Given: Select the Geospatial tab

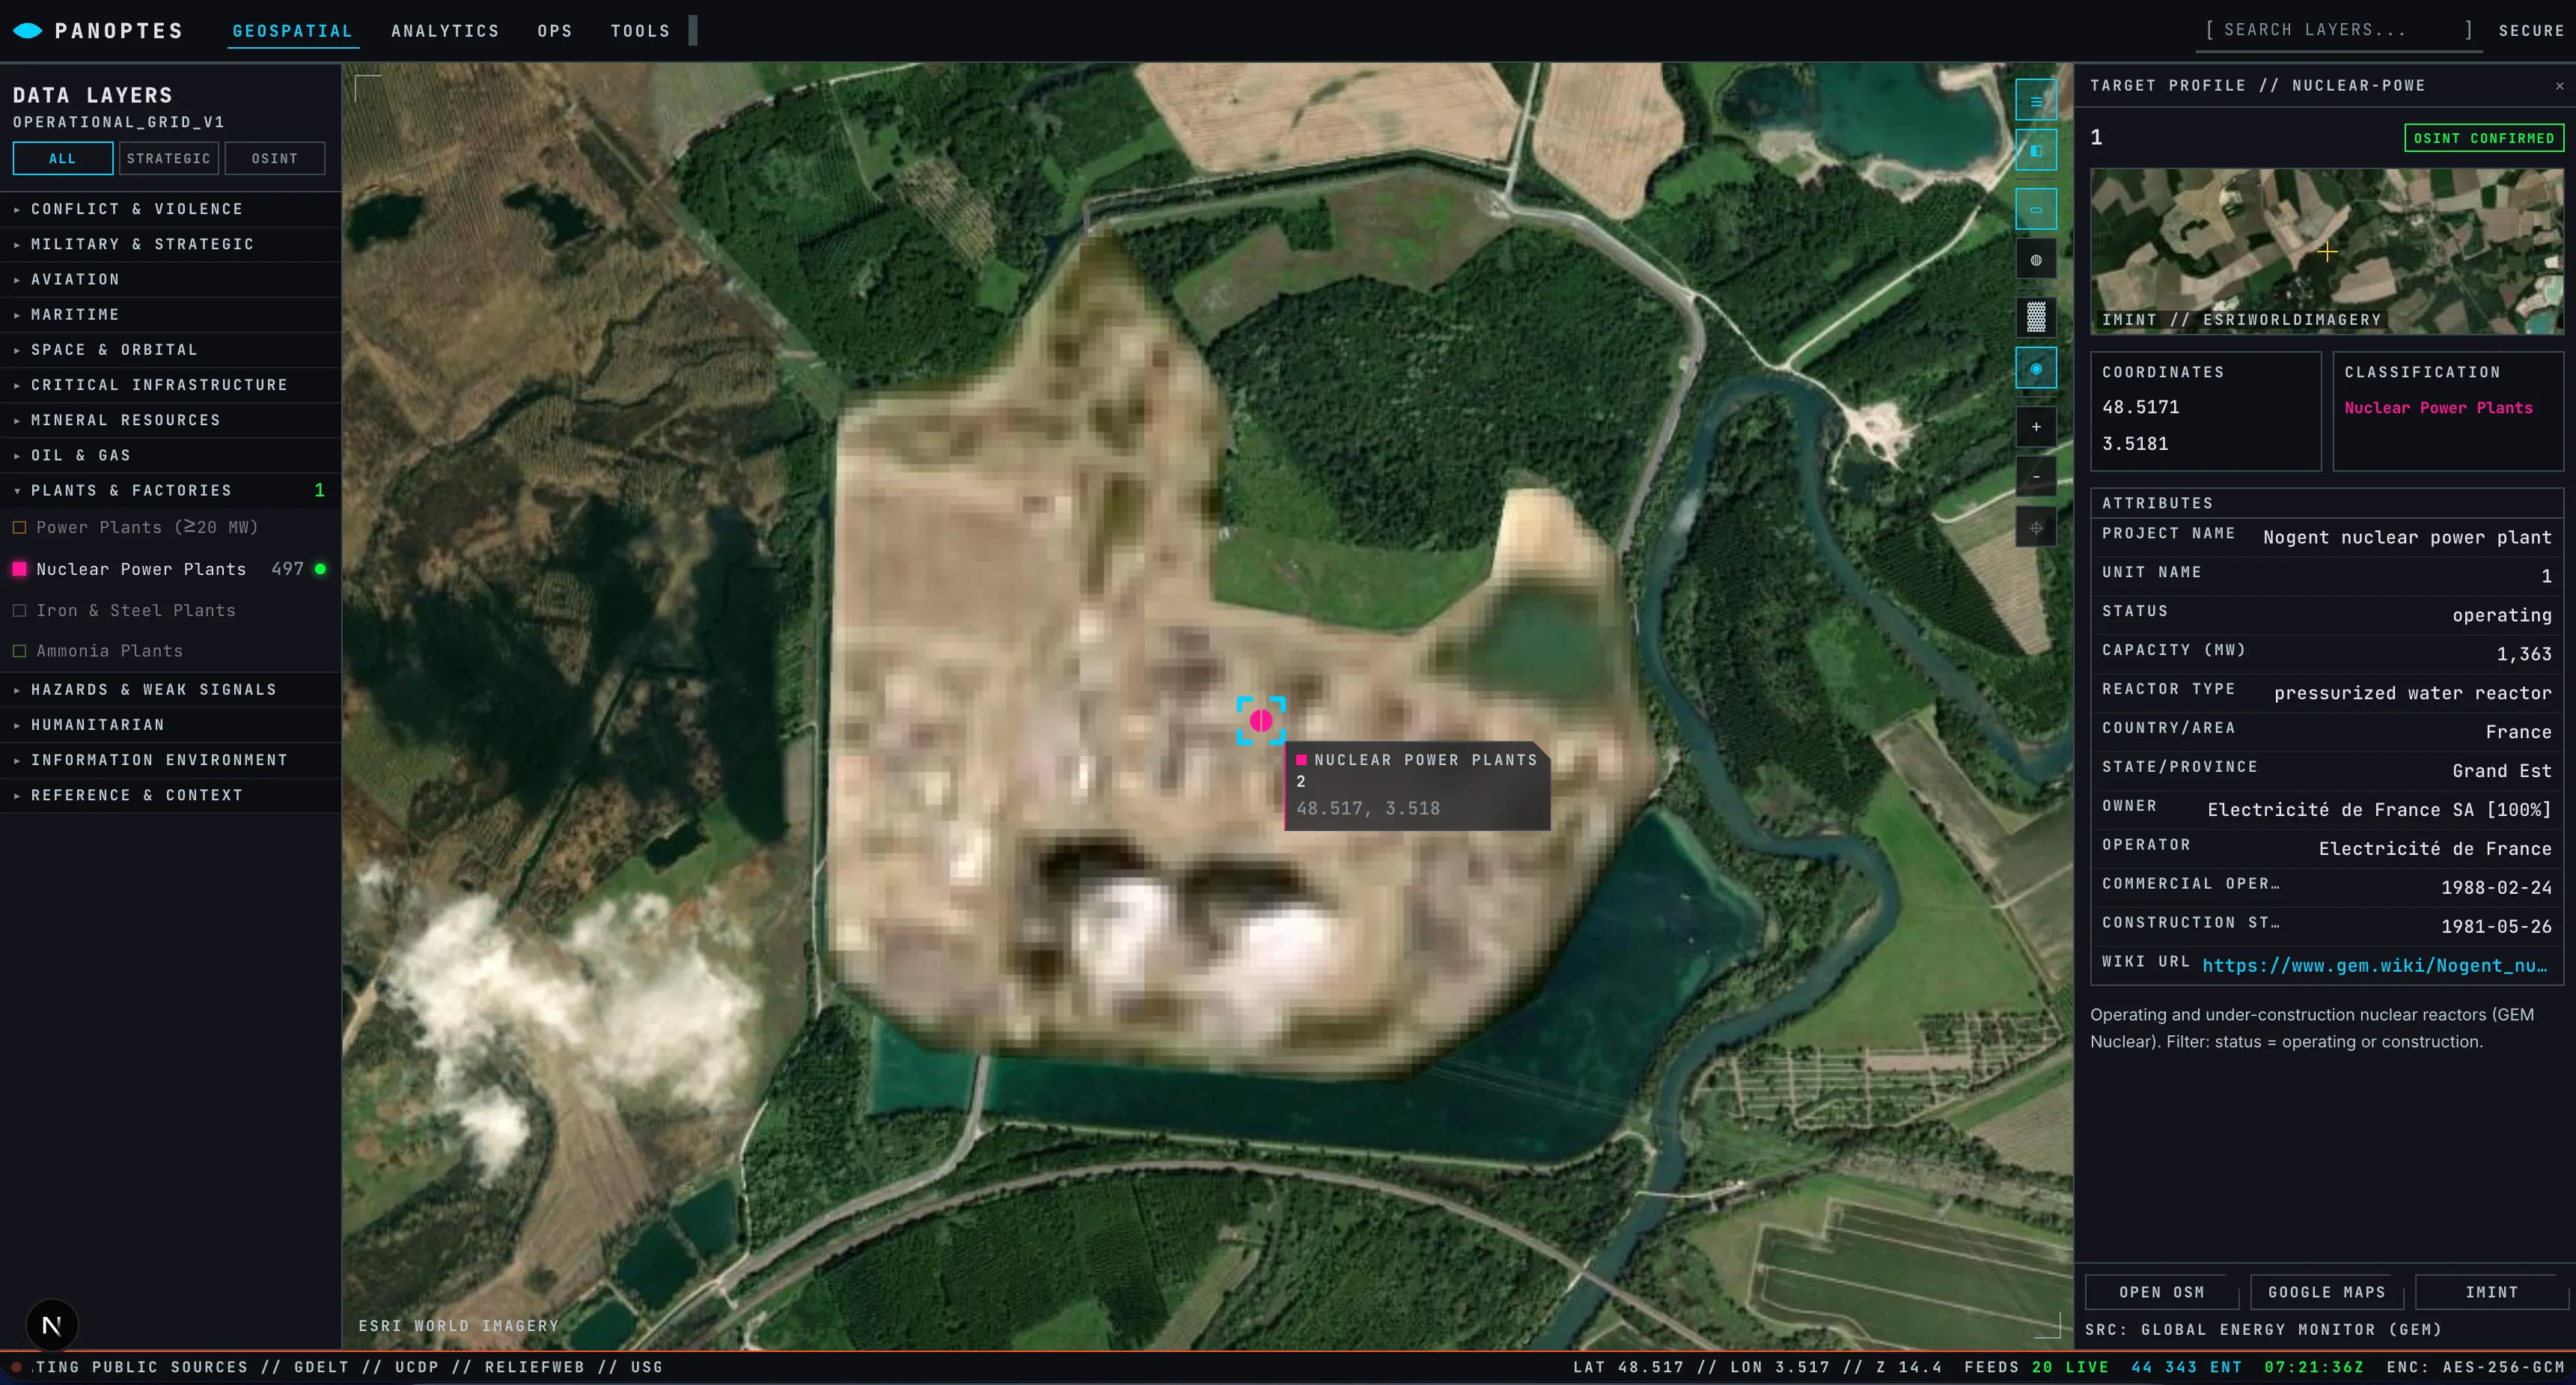Looking at the screenshot, I should [293, 31].
